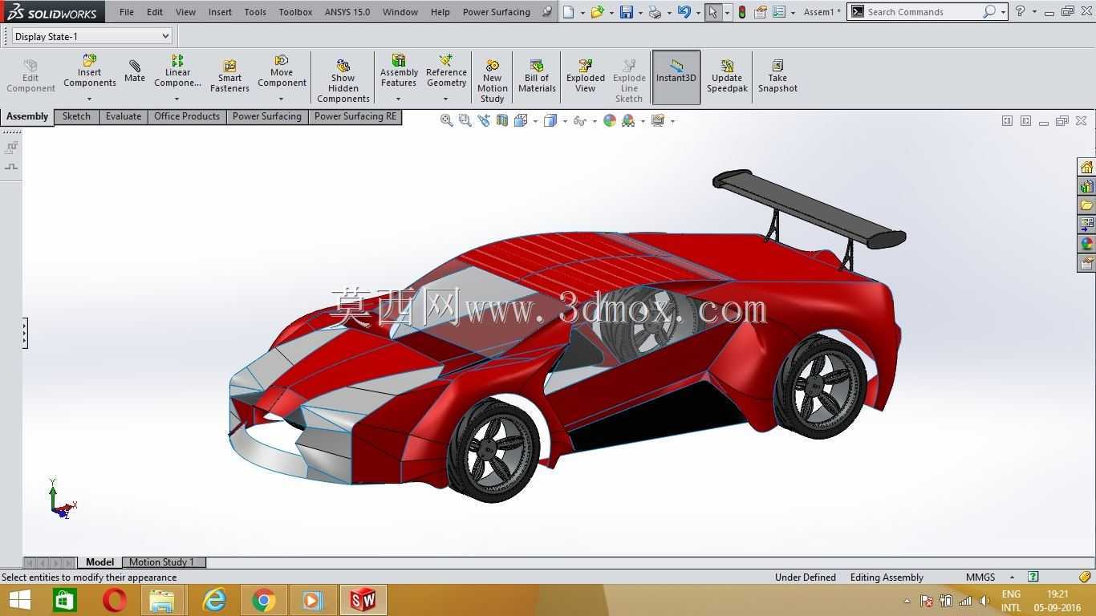Expand the Insert Components dropdown arrow
1096x616 pixels.
pyautogui.click(x=89, y=99)
